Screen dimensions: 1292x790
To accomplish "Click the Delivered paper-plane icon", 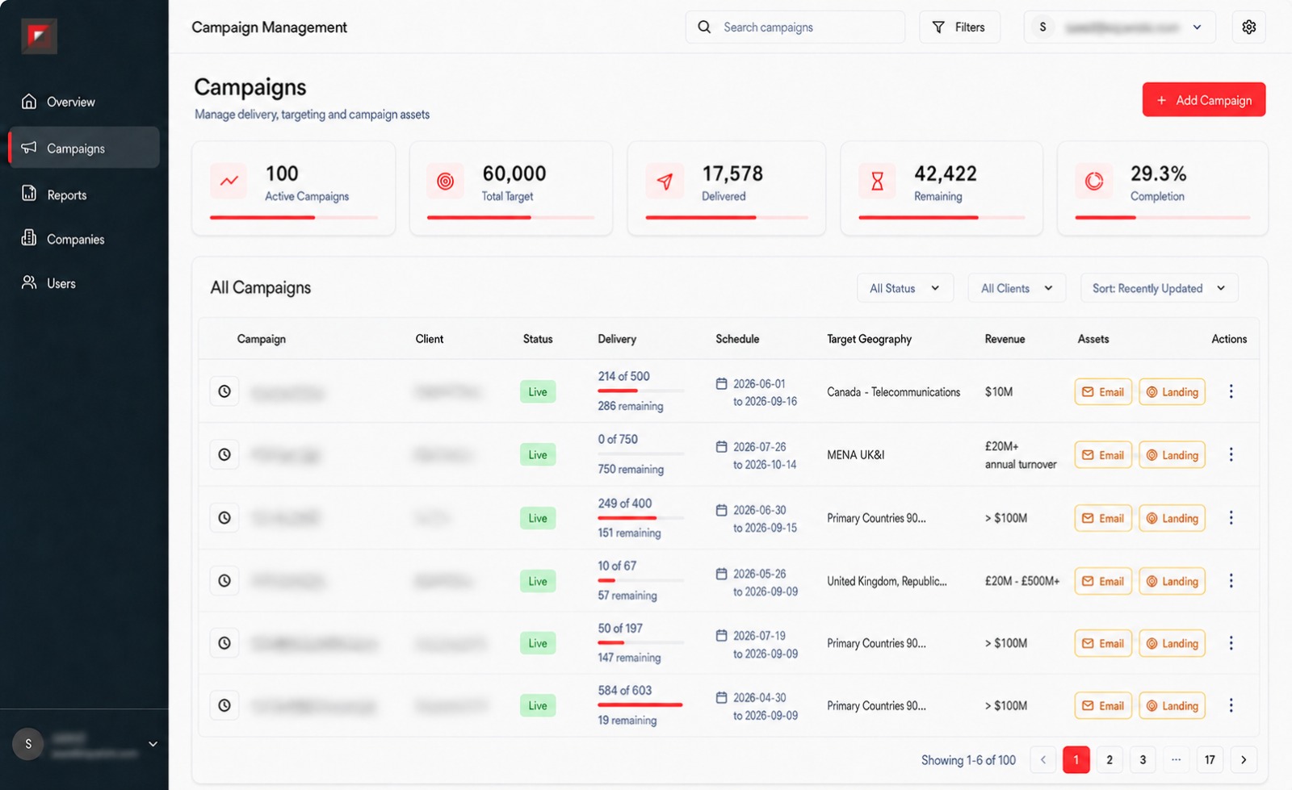I will [665, 181].
